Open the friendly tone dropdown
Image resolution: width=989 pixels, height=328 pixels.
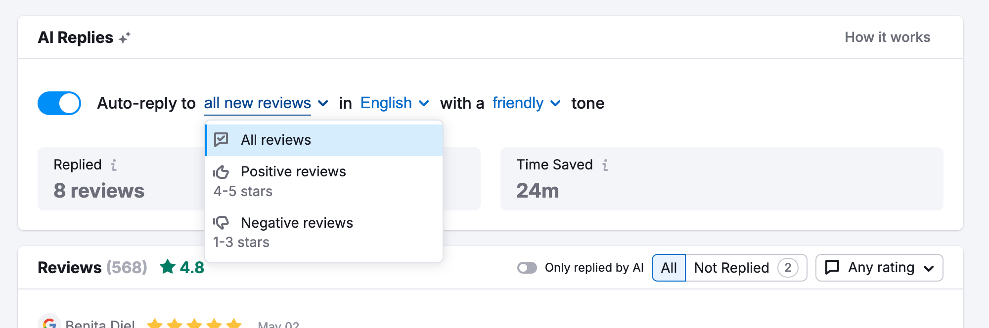click(526, 103)
